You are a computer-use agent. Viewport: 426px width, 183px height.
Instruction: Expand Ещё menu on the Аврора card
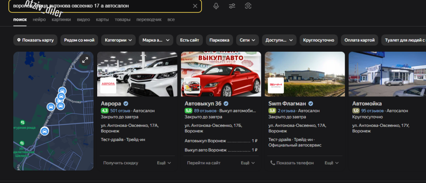pyautogui.click(x=164, y=163)
